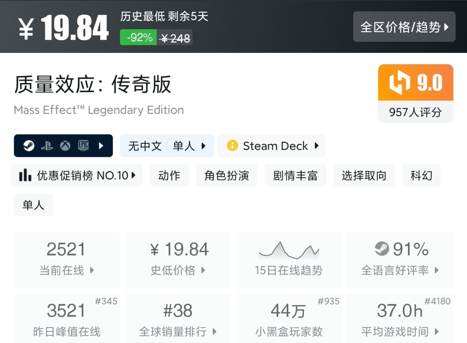467x343 pixels.
Task: Click the green -92% discount badge
Action: tap(139, 38)
